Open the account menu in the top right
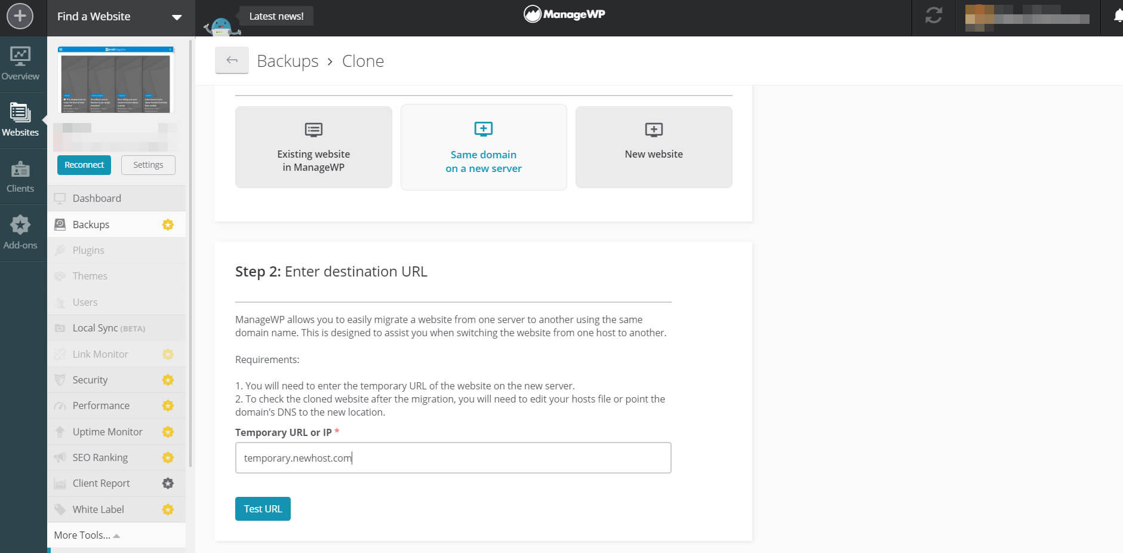 [1029, 16]
